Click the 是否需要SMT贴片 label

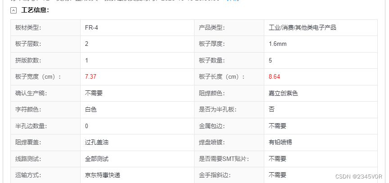pos(223,158)
